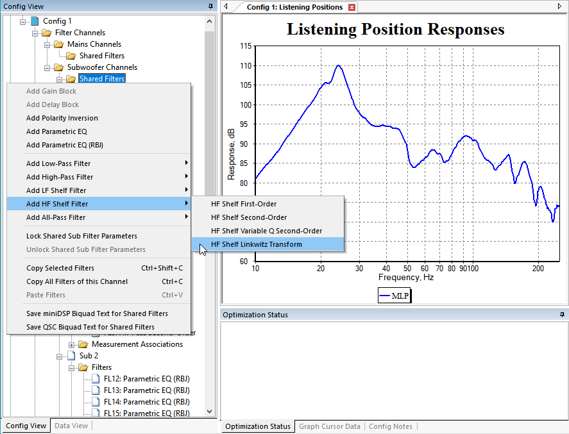569x434 pixels.
Task: Switch to the Data View tab
Action: (x=71, y=426)
